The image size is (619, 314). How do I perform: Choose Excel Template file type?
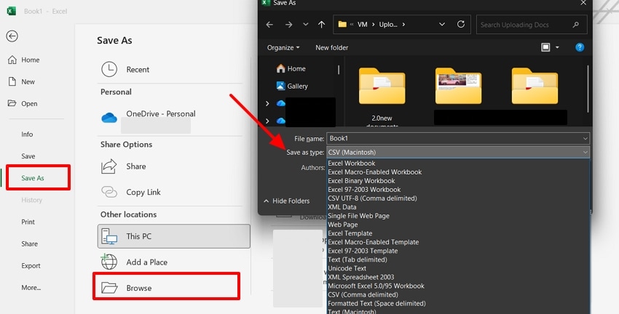[350, 233]
